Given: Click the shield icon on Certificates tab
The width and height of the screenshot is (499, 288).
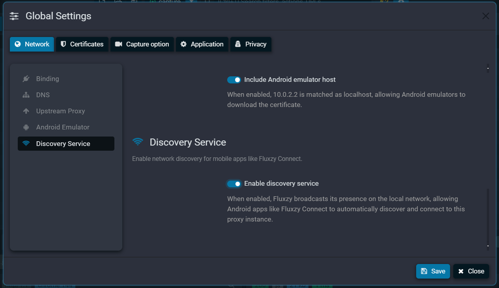Looking at the screenshot, I should coord(64,44).
